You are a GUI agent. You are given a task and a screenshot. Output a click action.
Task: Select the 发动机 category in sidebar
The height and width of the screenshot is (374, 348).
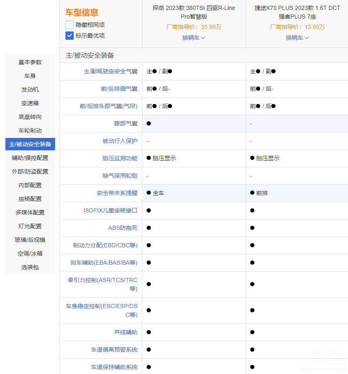(29, 89)
